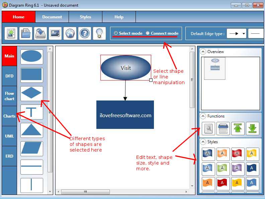Pick the text T shape

[x=31, y=112]
